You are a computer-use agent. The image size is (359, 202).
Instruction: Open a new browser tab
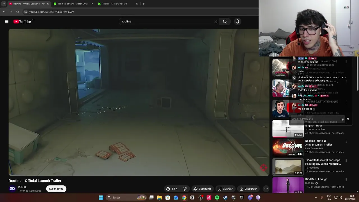coord(143,4)
